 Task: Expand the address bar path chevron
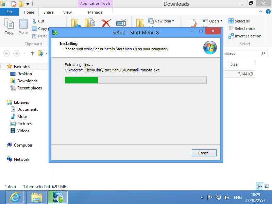47,53
